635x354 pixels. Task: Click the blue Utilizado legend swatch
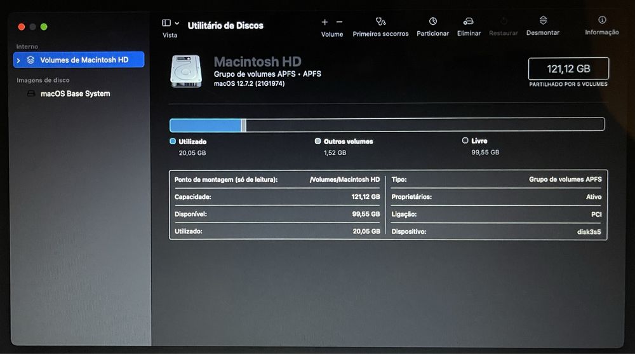173,142
